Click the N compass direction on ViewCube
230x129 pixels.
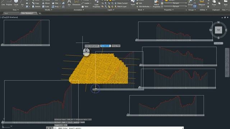click(x=218, y=22)
